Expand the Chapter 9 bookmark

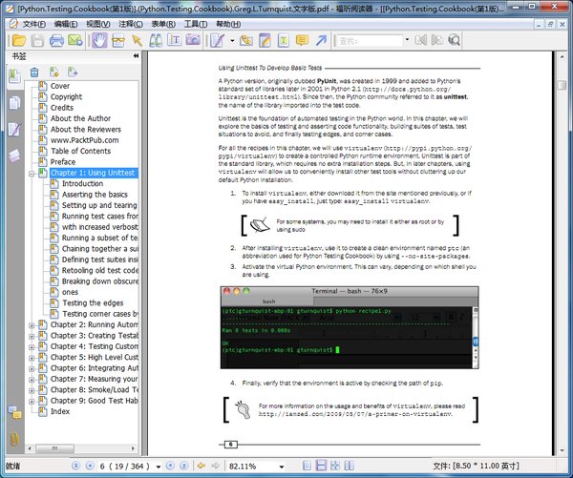point(32,402)
